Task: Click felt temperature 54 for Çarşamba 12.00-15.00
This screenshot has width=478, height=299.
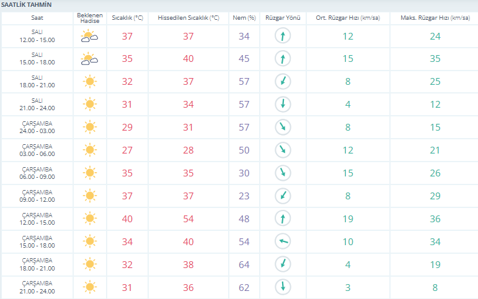Action: tap(188, 219)
